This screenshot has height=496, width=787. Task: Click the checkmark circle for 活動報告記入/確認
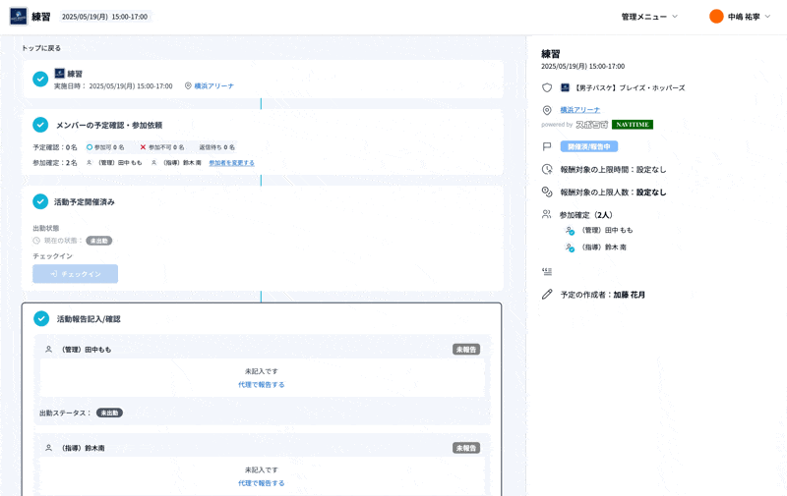point(40,319)
